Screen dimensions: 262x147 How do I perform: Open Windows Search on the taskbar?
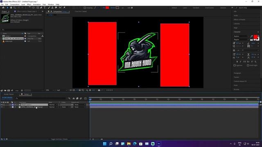tap(111, 144)
